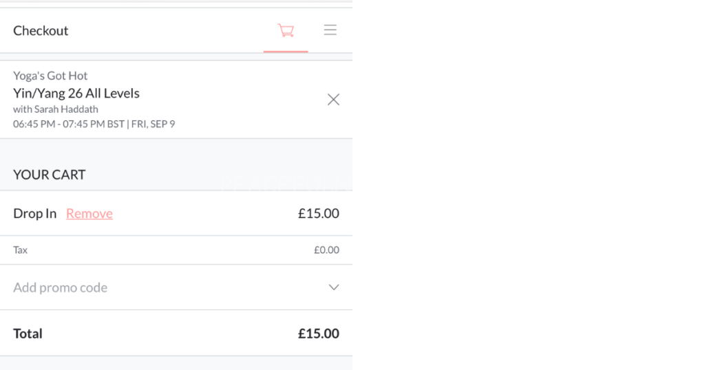The height and width of the screenshot is (370, 705).
Task: Click the Drop In £15.00 price
Action: 318,214
